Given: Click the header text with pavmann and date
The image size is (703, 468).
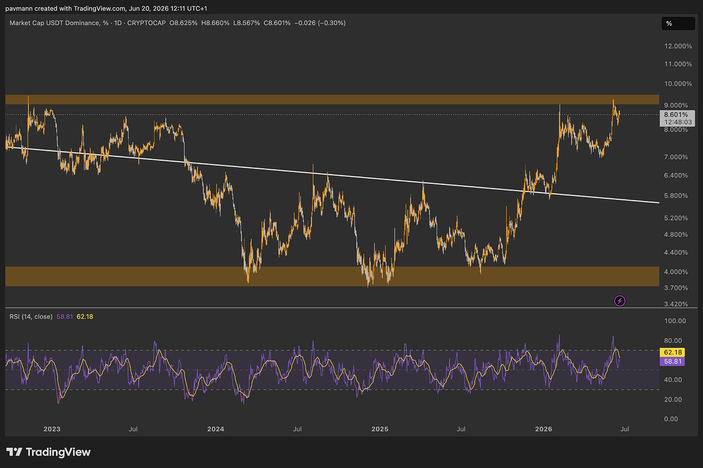Looking at the screenshot, I should [106, 9].
